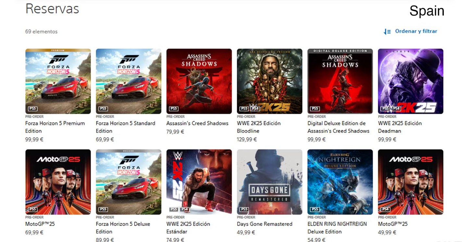Open the 'Forza Horizon 5 Deluxe Edition' title
Image resolution: width=462 pixels, height=242 pixels.
tap(123, 228)
